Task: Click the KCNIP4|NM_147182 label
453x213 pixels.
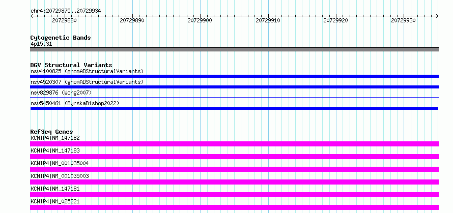Action: (55, 138)
